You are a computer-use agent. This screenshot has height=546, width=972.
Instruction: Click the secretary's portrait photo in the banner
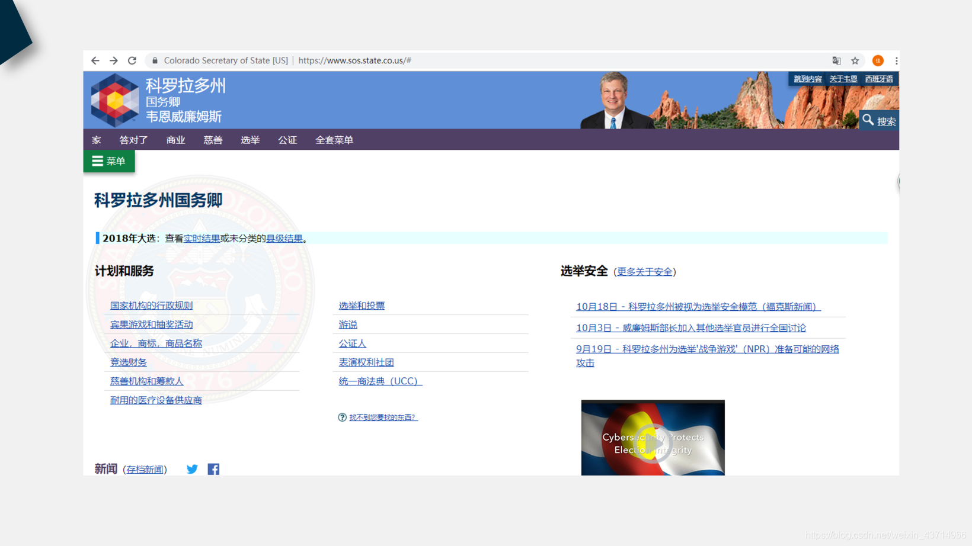[x=613, y=101]
